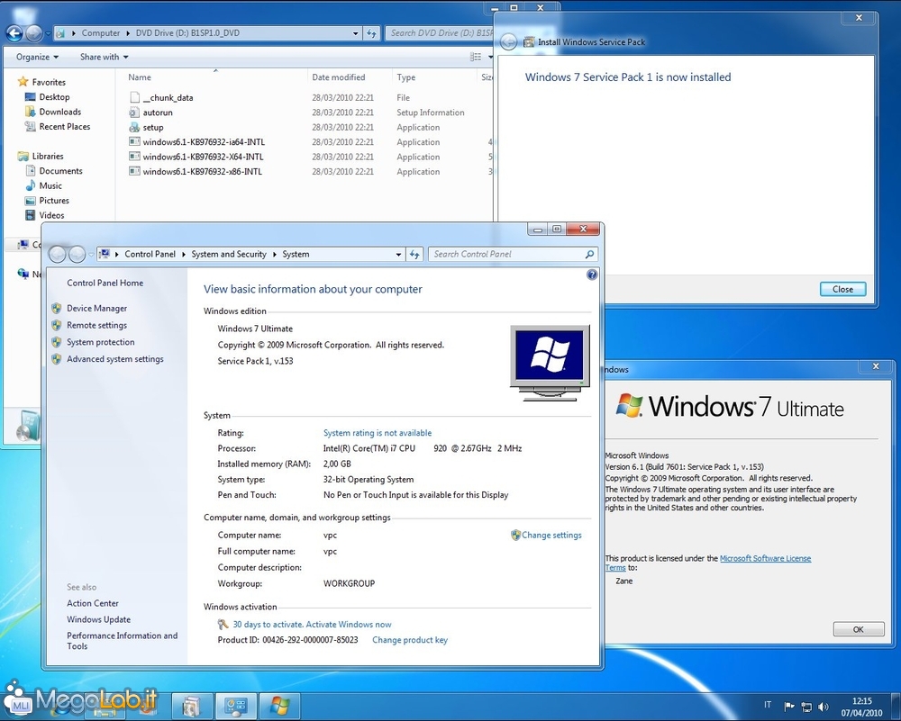
Task: Open the address history dropdown in DVD Drive explorer
Action: (x=356, y=33)
